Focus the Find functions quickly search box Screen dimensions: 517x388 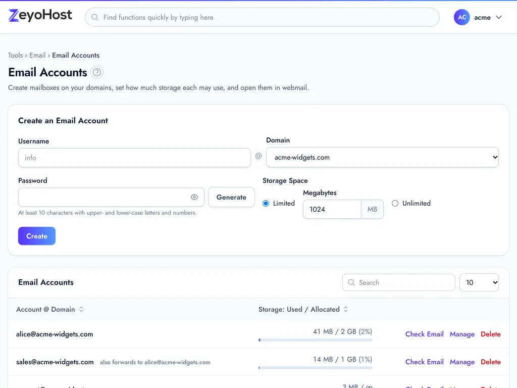click(x=262, y=17)
